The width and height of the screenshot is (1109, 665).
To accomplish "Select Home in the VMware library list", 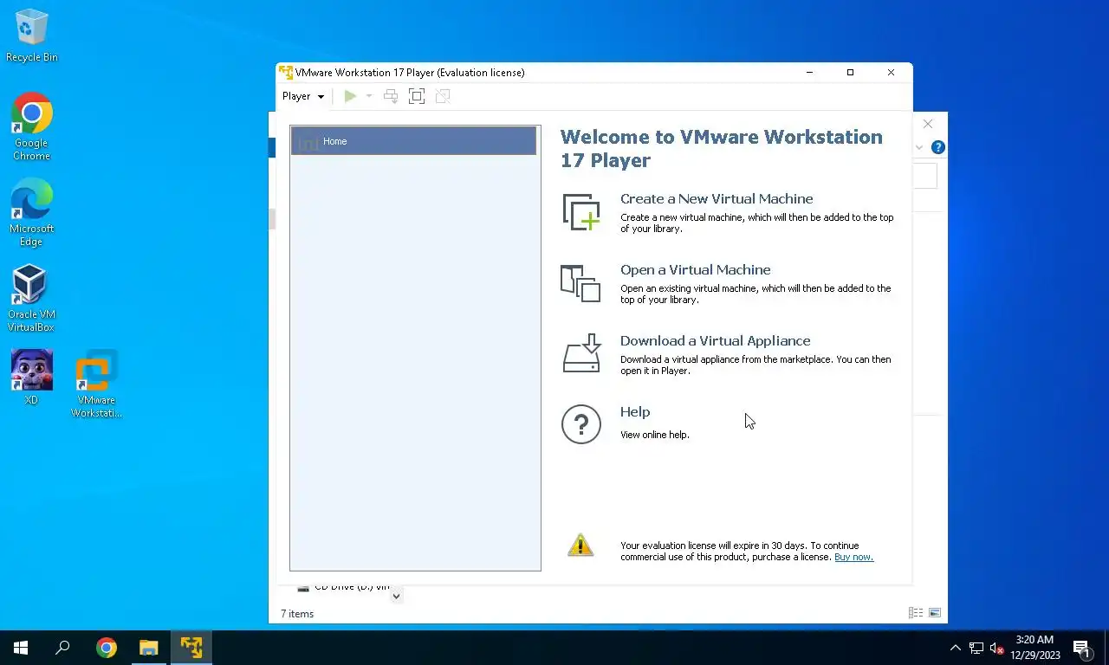I will pos(413,141).
